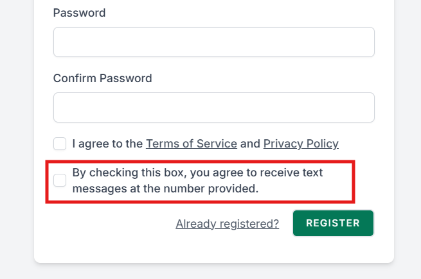
Task: Place the cursor in the Confirm Password box
Action: (213, 108)
